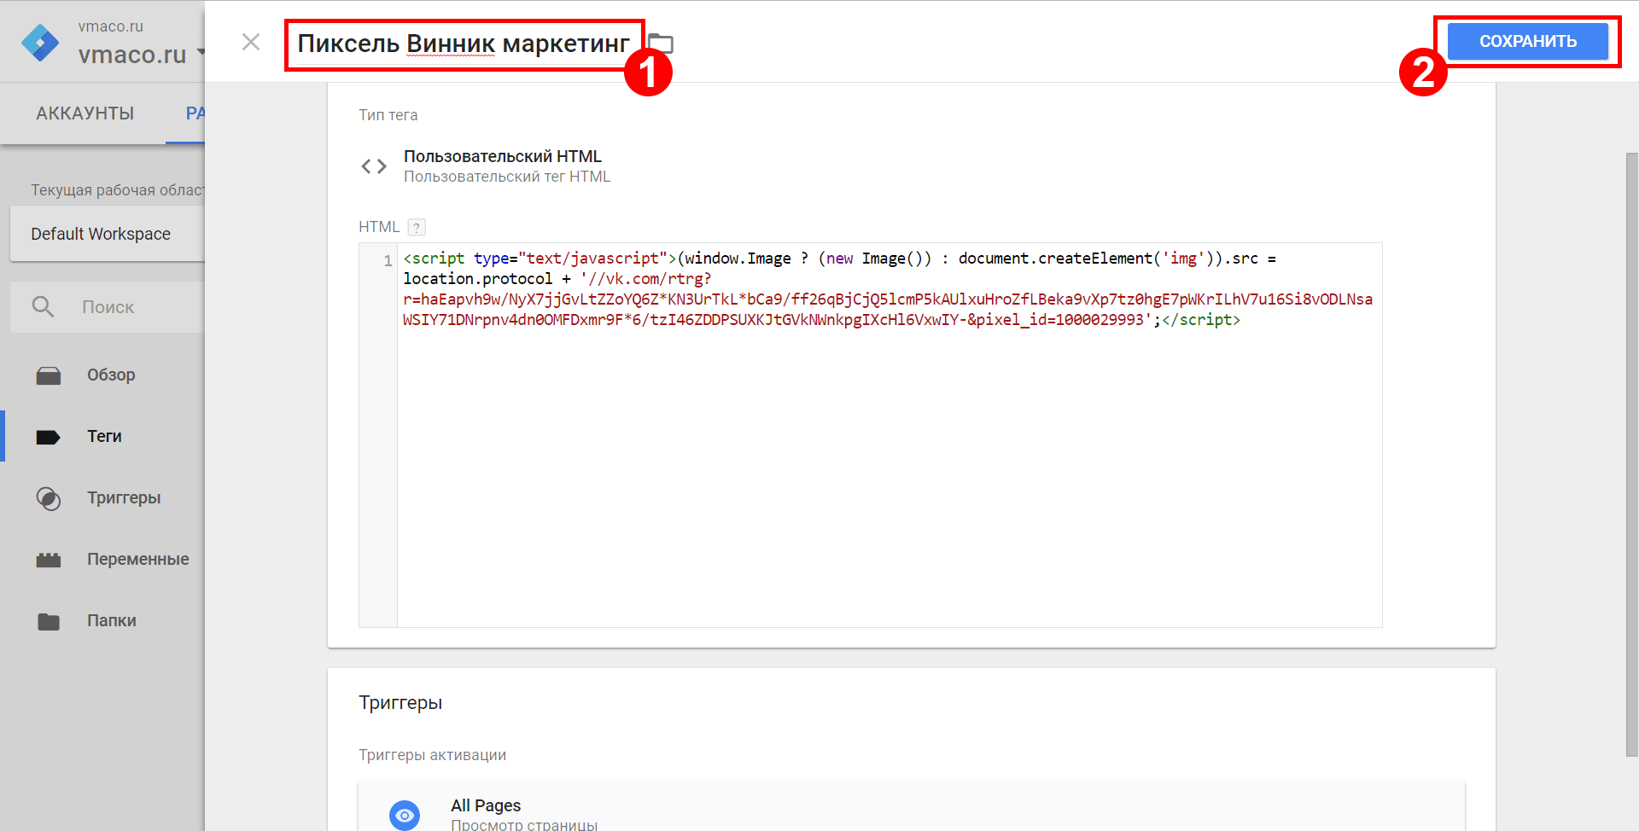Click the All Pages trigger eye icon
This screenshot has width=1639, height=831.
click(405, 815)
